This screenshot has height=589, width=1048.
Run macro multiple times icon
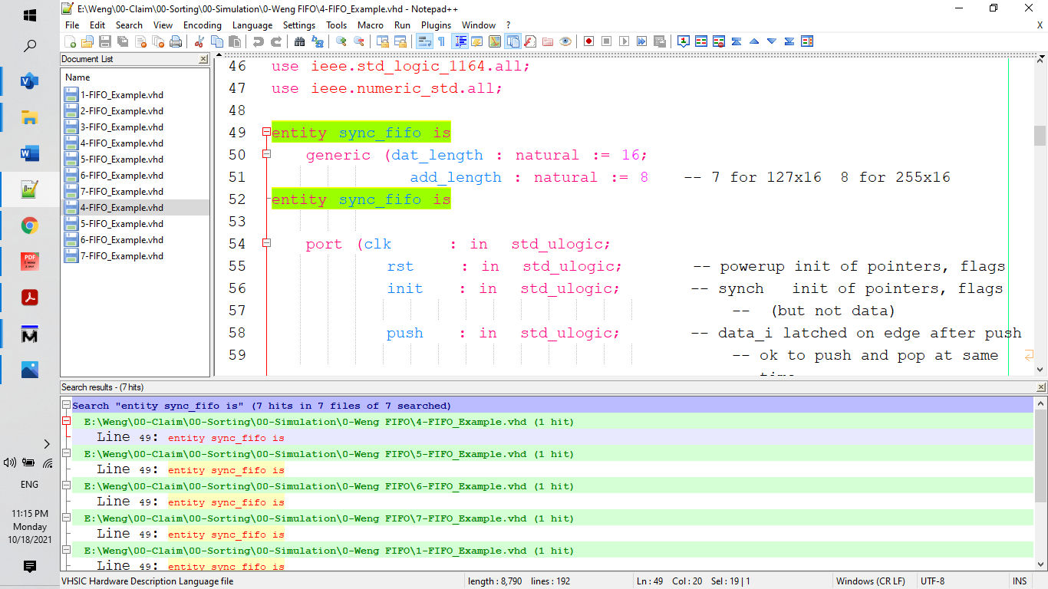click(x=641, y=41)
